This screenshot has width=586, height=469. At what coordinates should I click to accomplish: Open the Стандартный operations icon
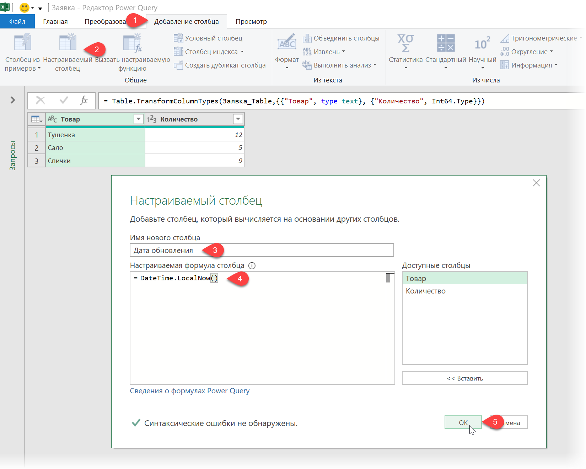pos(446,43)
